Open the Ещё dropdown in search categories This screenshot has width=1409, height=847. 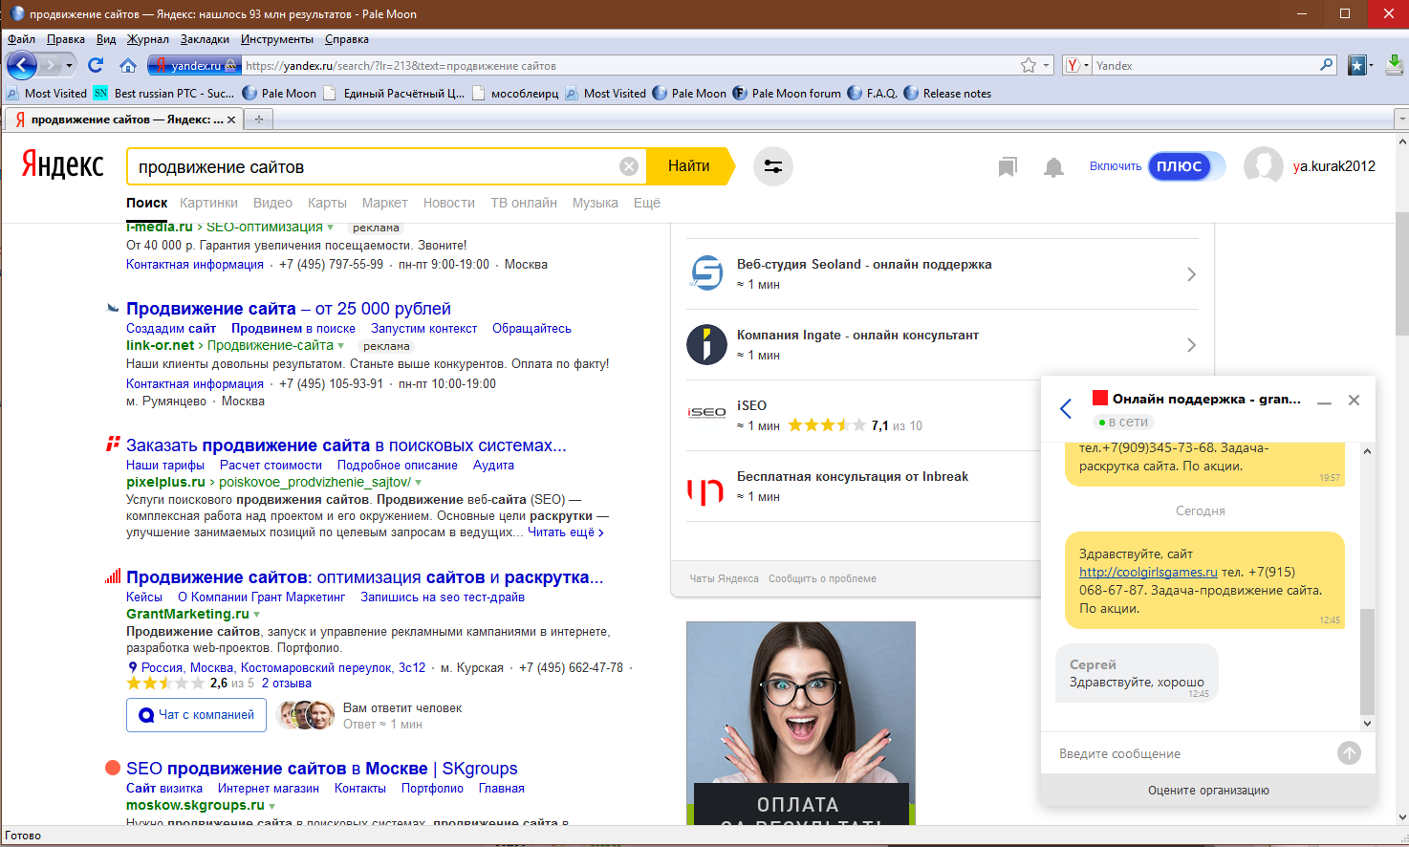pyautogui.click(x=647, y=203)
